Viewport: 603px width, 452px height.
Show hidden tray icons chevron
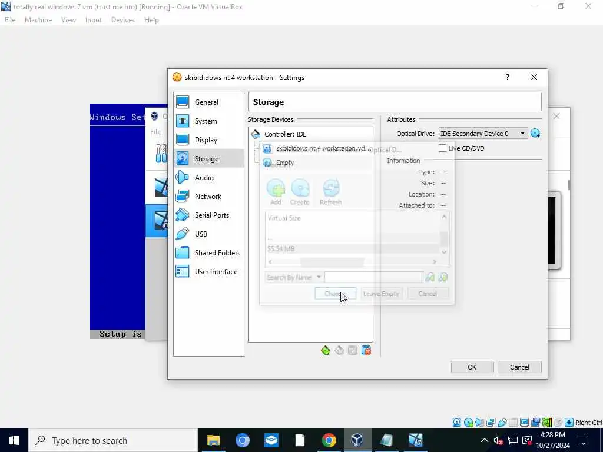(485, 440)
